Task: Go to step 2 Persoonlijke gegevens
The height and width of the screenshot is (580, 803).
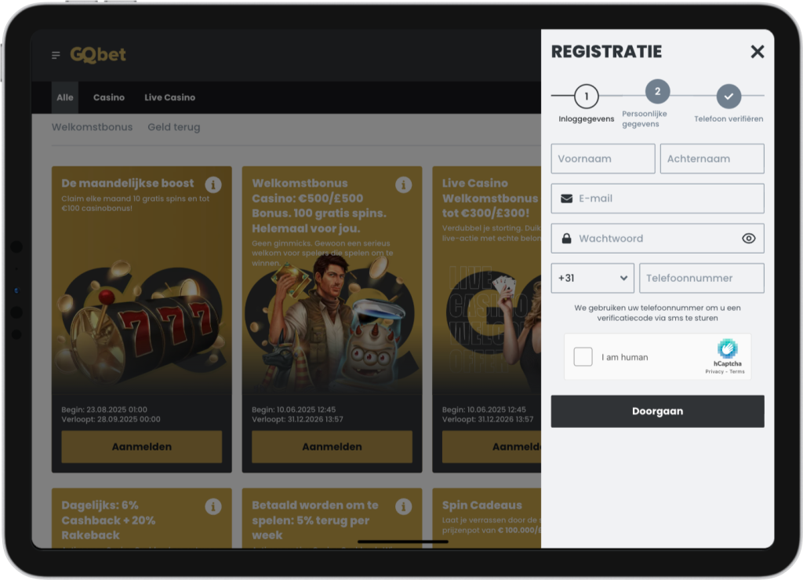Action: pos(657,93)
